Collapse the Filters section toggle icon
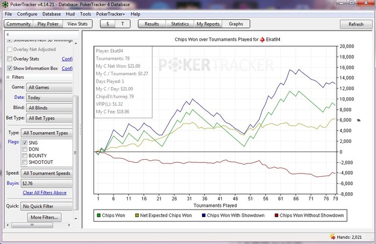376x244 pixels. (8, 77)
